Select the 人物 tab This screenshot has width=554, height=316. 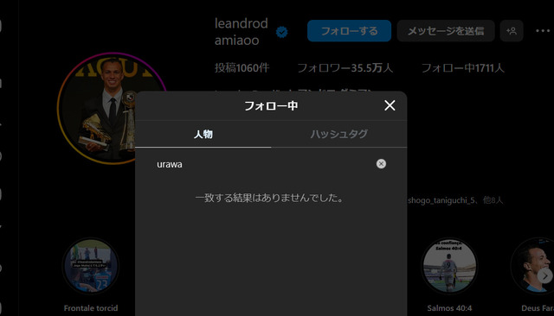tap(203, 134)
